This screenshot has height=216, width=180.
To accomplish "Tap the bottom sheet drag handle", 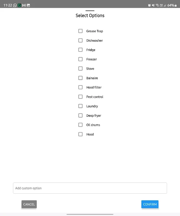I will (x=90, y=11).
